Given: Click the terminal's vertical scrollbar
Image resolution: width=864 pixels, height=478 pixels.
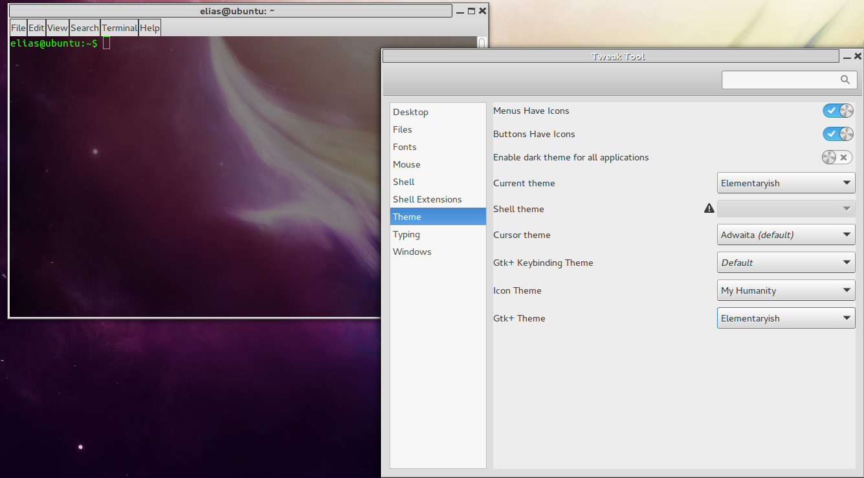Looking at the screenshot, I should pyautogui.click(x=482, y=43).
